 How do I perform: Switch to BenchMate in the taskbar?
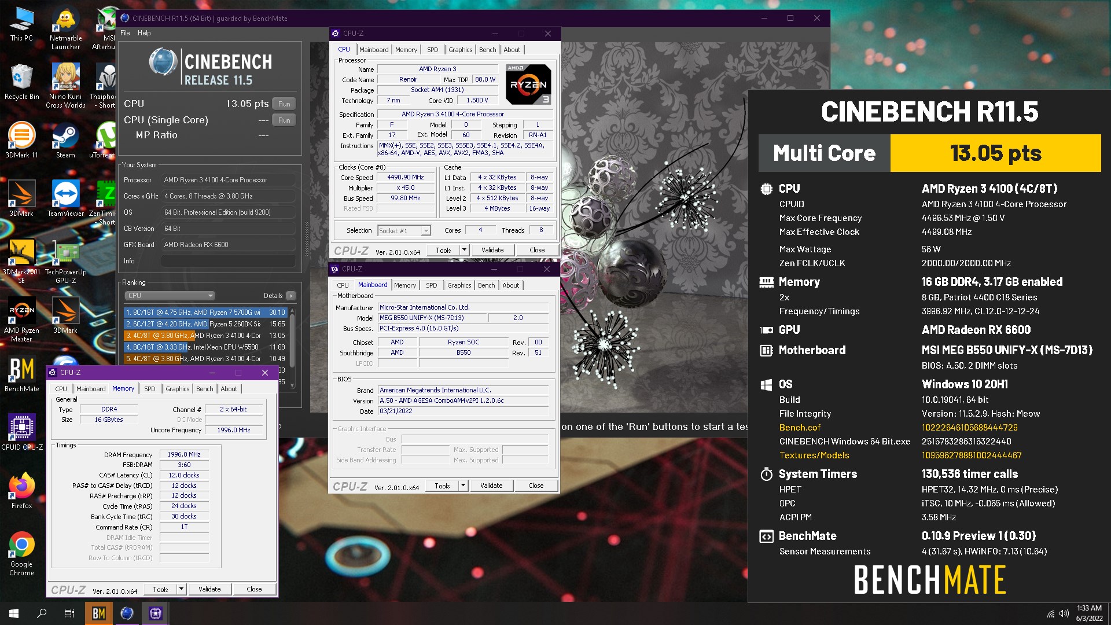(98, 613)
